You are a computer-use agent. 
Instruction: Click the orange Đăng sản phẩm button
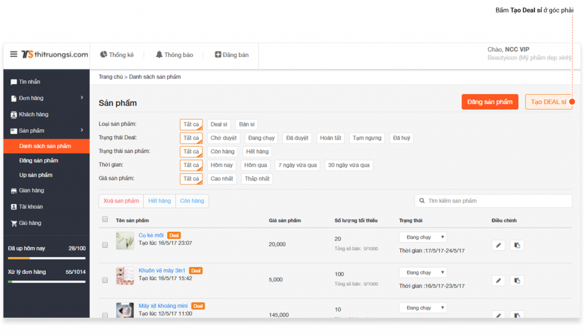point(490,102)
